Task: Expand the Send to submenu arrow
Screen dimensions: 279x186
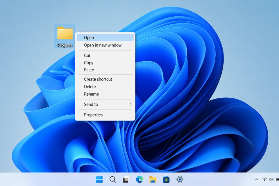Action: [x=130, y=105]
